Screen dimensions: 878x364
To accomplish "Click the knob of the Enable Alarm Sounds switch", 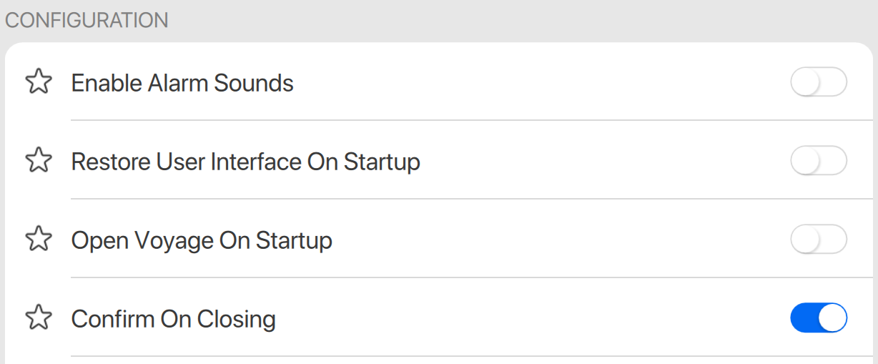I will (805, 82).
